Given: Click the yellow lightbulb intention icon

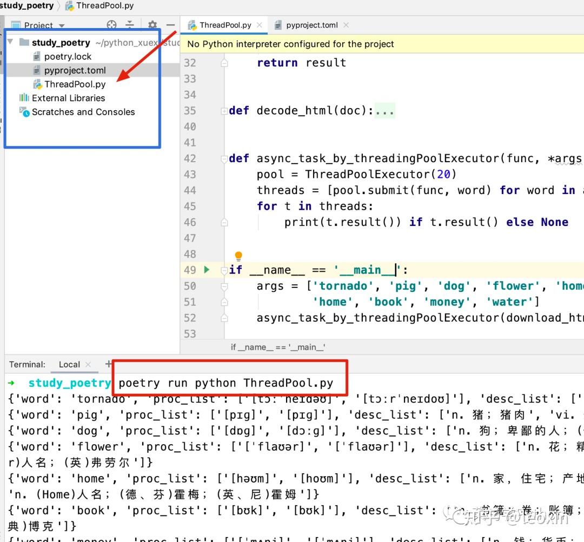Looking at the screenshot, I should pos(239,256).
